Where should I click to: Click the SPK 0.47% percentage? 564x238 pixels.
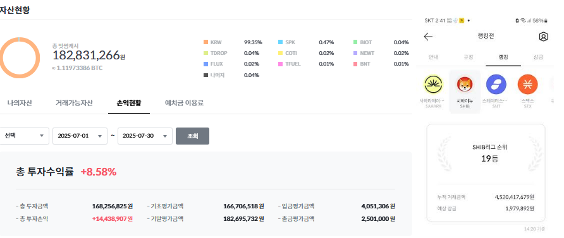click(326, 42)
